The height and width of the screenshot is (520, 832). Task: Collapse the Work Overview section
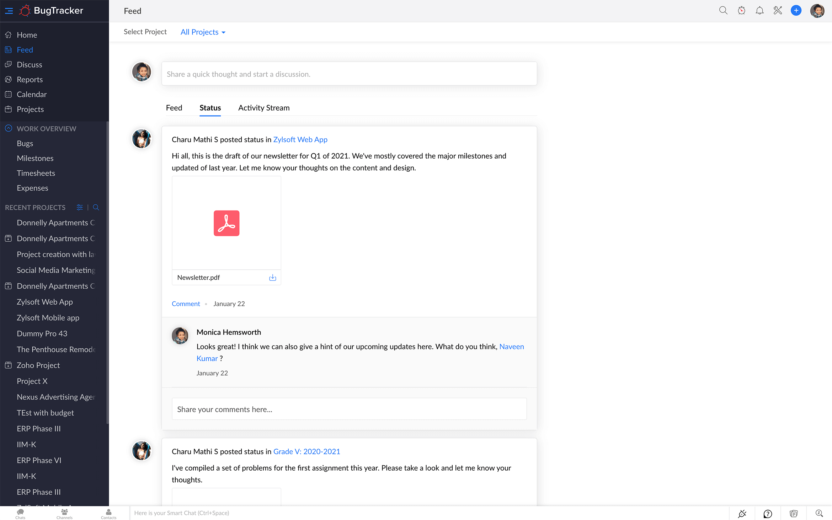[x=9, y=129]
